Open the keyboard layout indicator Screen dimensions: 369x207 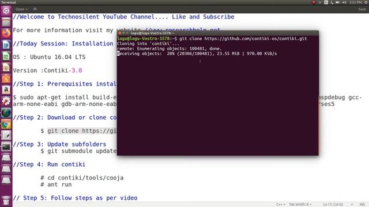(326, 2)
